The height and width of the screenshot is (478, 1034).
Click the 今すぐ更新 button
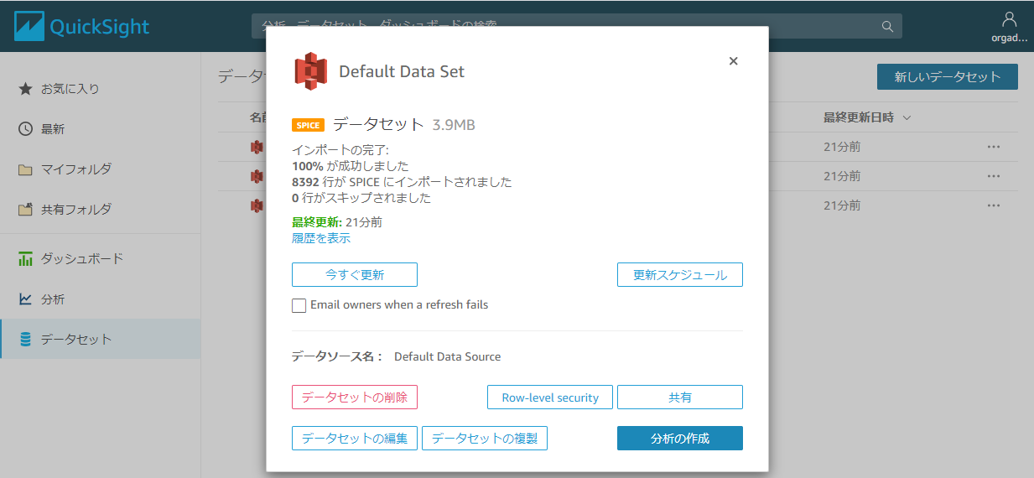355,275
